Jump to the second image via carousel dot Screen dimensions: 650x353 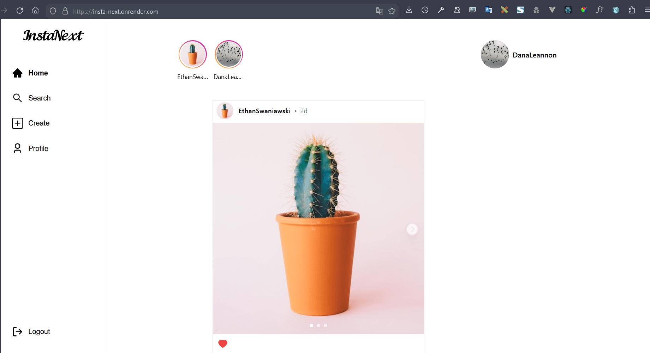point(318,325)
